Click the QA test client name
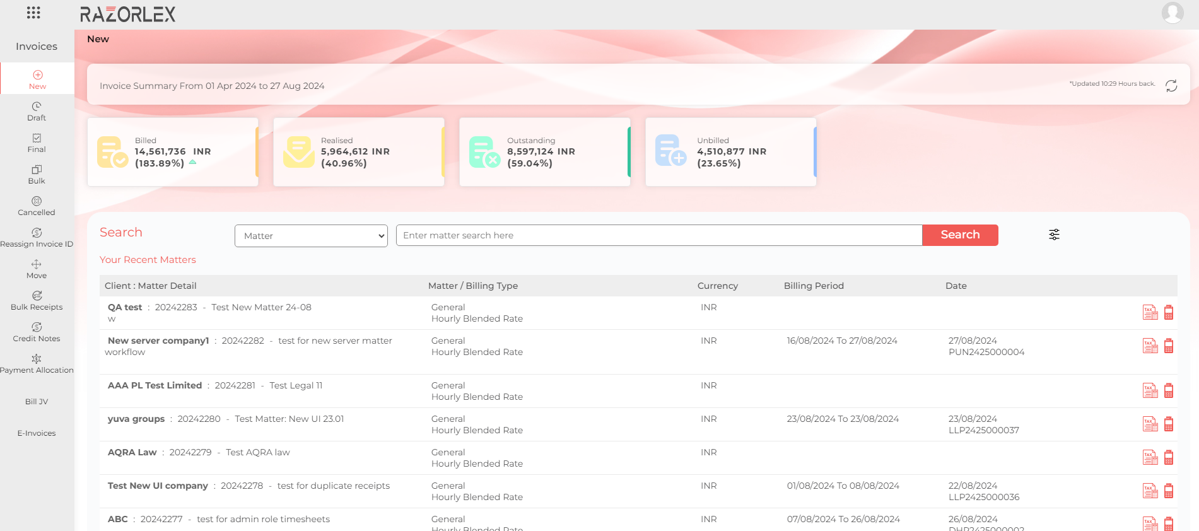 125,307
